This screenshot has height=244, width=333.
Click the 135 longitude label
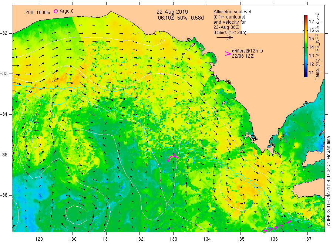pyautogui.click(x=240, y=239)
